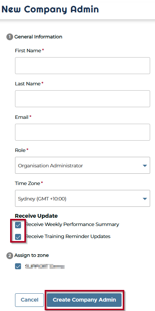
Task: Click the Receive Update section heading
Action: click(x=36, y=216)
